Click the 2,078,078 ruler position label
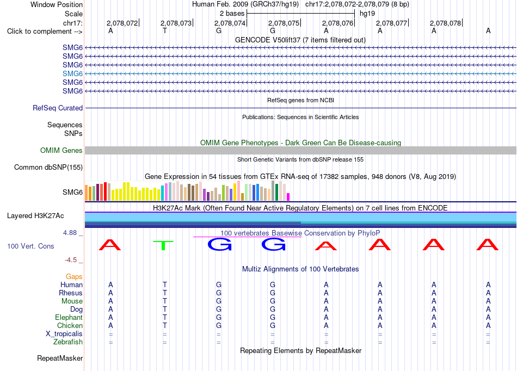This screenshot has width=517, height=371. (x=445, y=23)
